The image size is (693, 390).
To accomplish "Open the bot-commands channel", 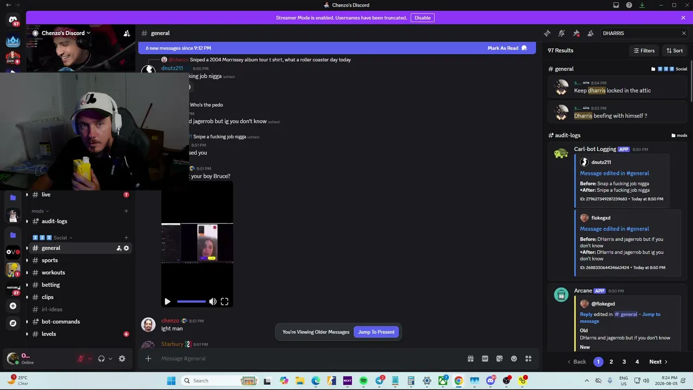I will 79,322.
